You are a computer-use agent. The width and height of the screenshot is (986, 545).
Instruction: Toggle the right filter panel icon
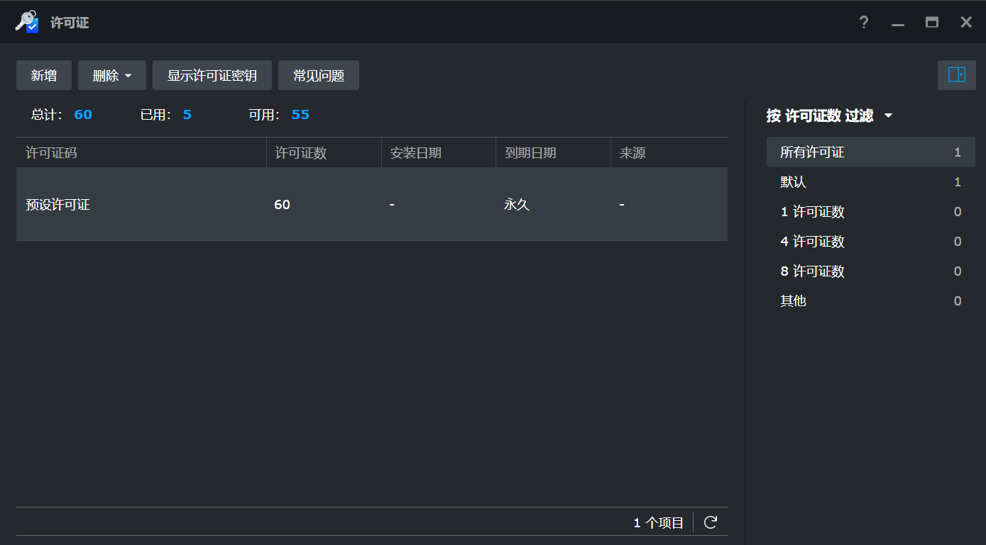(x=956, y=75)
